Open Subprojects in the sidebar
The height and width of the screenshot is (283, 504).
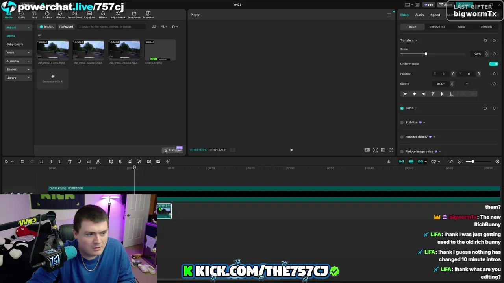pyautogui.click(x=15, y=44)
